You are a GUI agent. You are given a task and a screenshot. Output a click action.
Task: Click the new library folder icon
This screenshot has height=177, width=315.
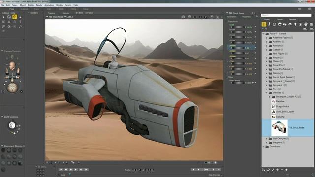click(264, 170)
